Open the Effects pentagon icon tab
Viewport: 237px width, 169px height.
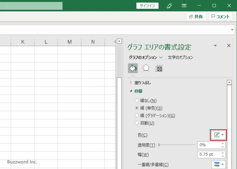pos(146,68)
